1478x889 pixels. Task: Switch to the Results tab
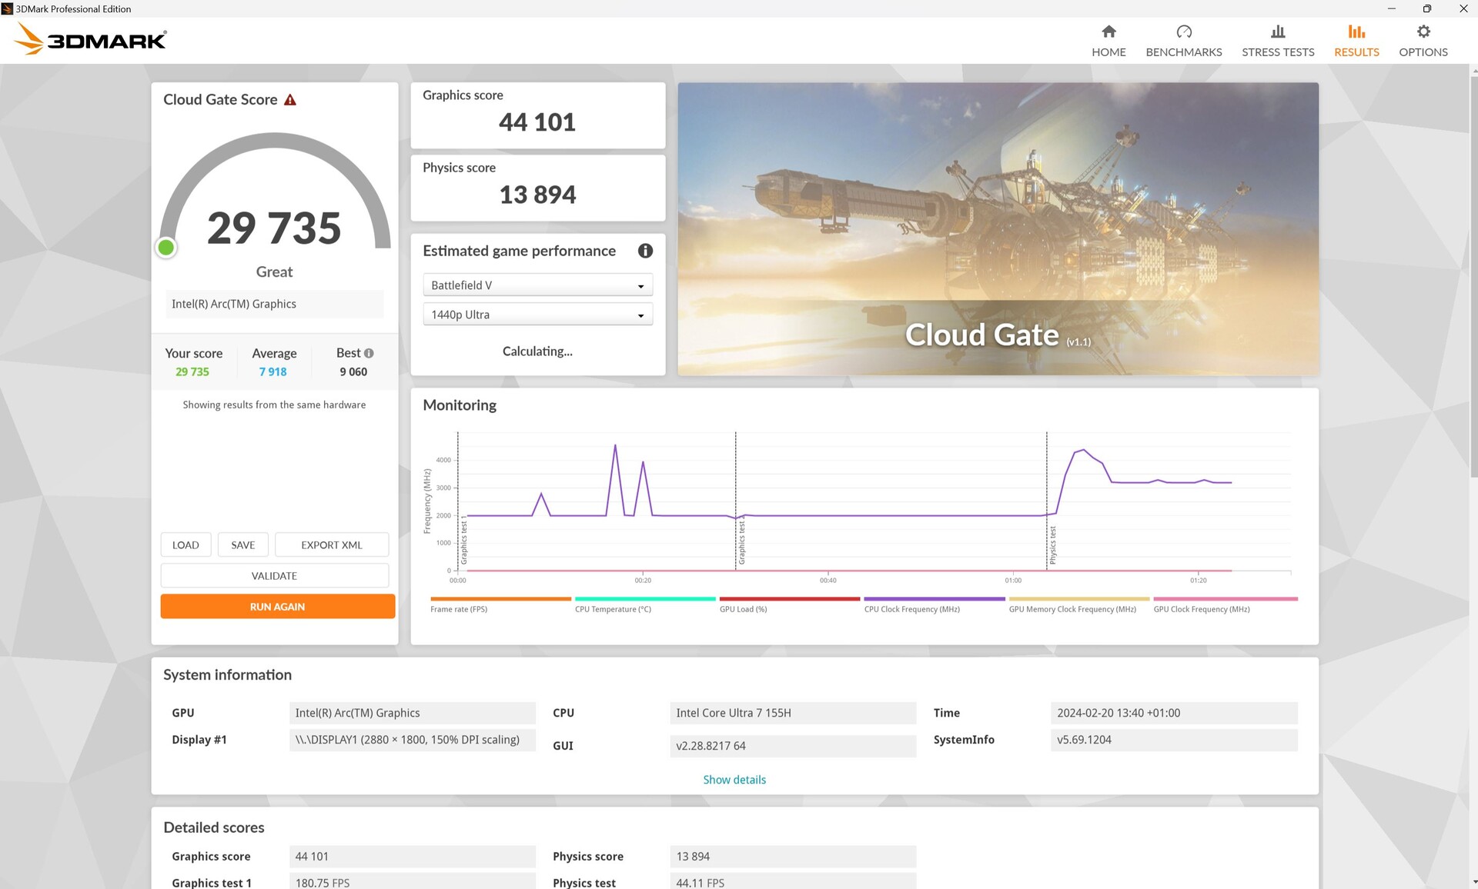pyautogui.click(x=1356, y=40)
